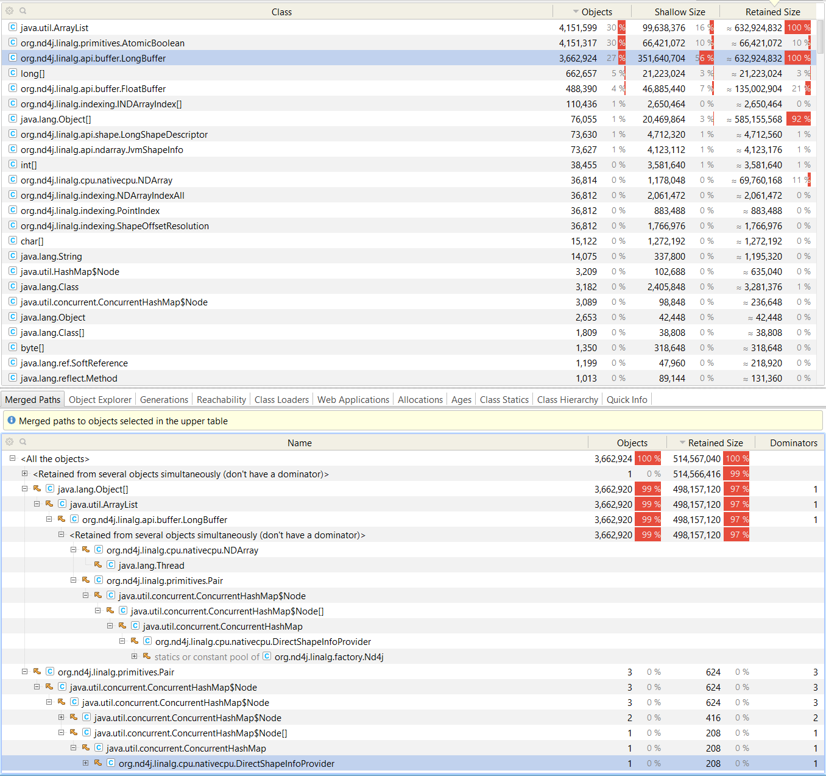Switch to the Class Hierarchy tab

coord(567,399)
